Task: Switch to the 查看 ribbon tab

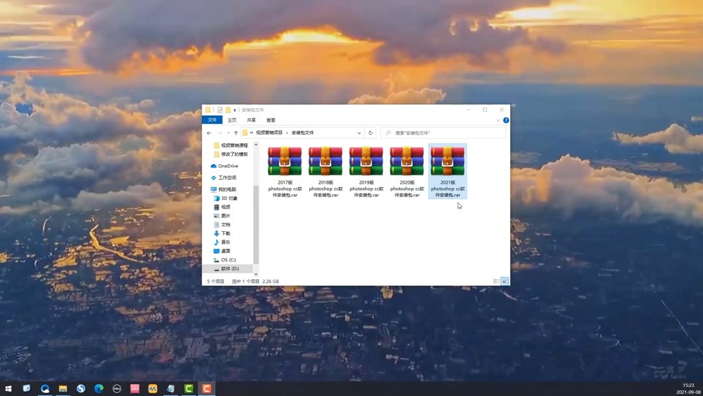Action: coord(271,120)
